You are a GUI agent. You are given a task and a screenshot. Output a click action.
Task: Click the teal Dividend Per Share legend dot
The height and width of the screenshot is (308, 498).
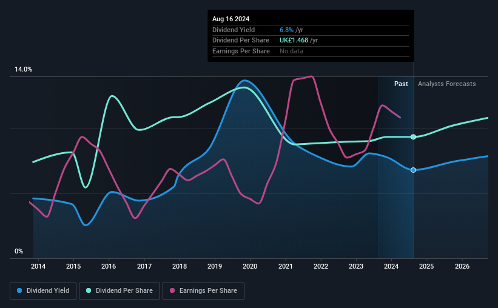89,290
